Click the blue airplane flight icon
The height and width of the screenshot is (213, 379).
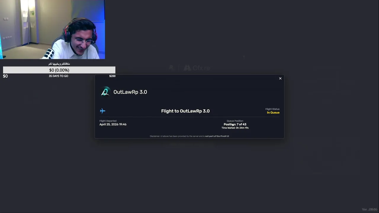(x=102, y=111)
